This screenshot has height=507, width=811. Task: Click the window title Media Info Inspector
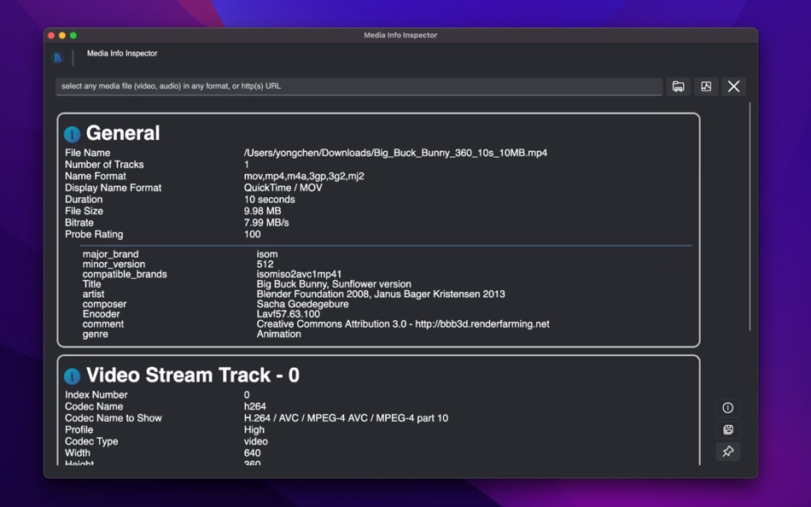400,35
